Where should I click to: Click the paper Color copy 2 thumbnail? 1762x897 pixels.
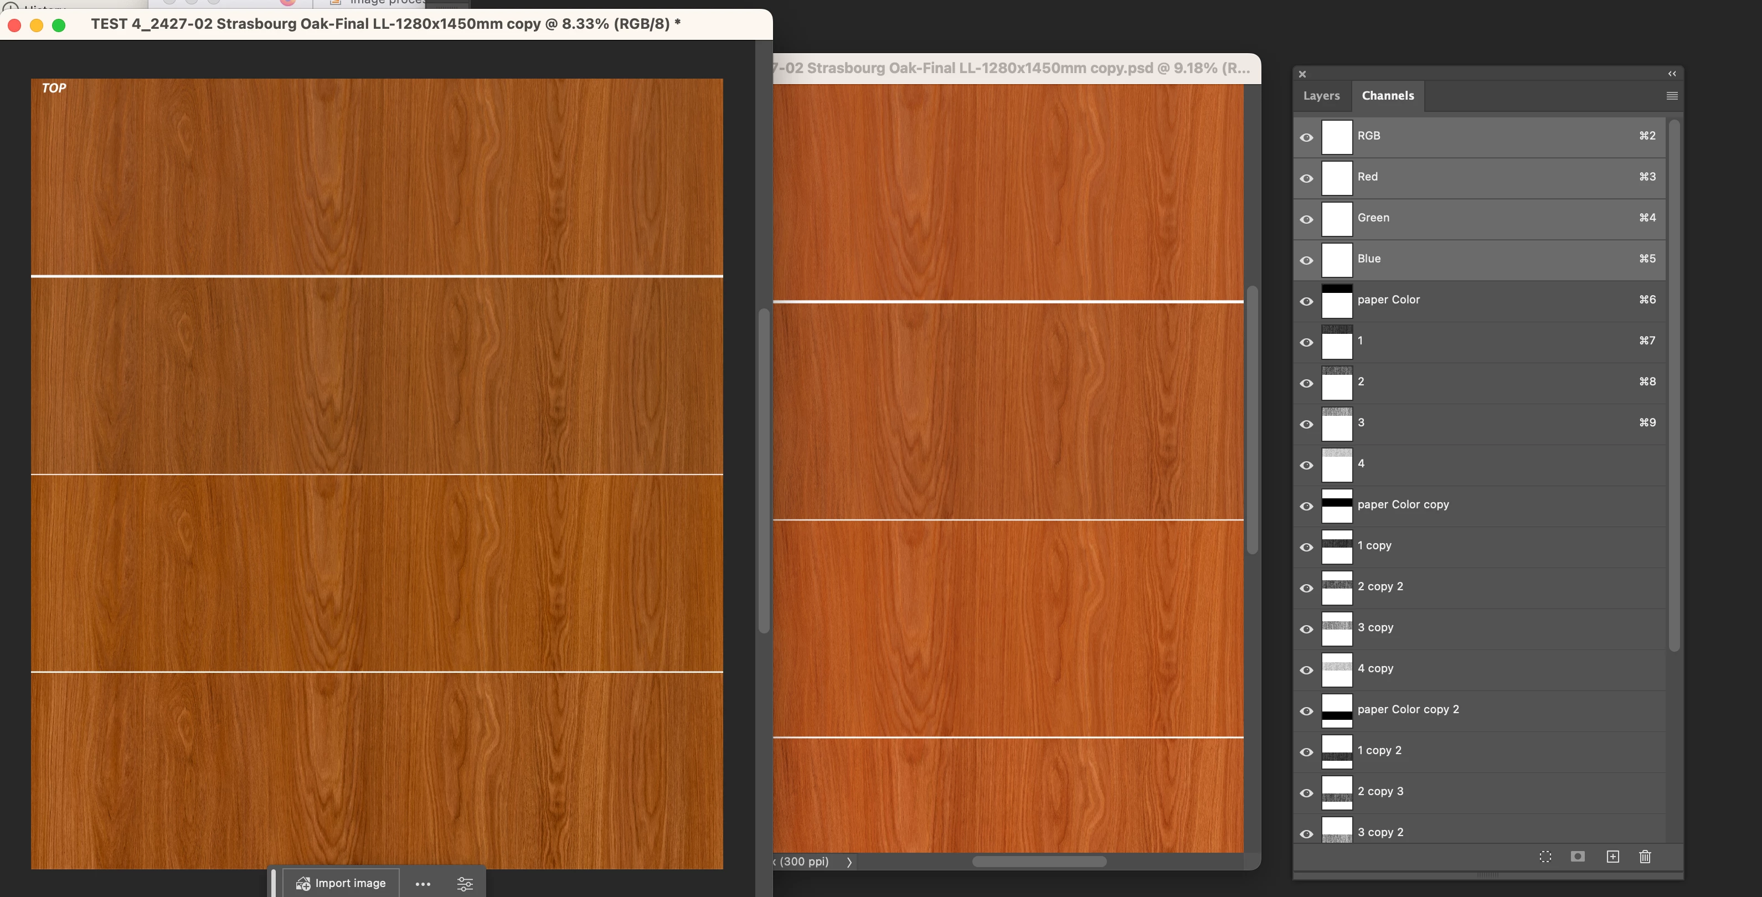pyautogui.click(x=1337, y=711)
